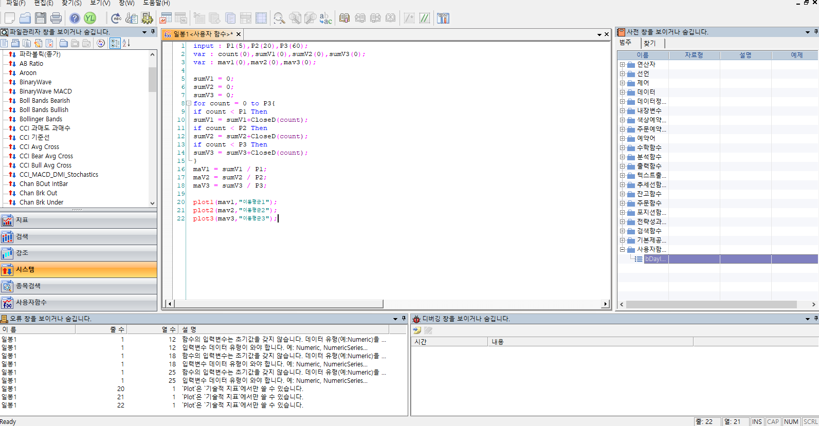Select Bollinger Bands in the file list
The image size is (819, 426).
coord(41,119)
